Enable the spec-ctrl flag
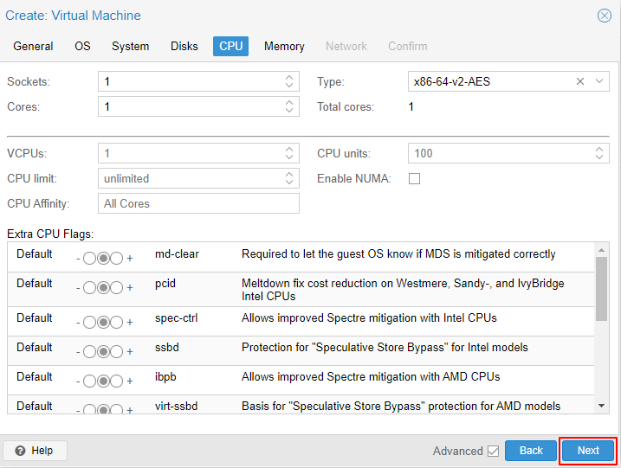 [116, 322]
